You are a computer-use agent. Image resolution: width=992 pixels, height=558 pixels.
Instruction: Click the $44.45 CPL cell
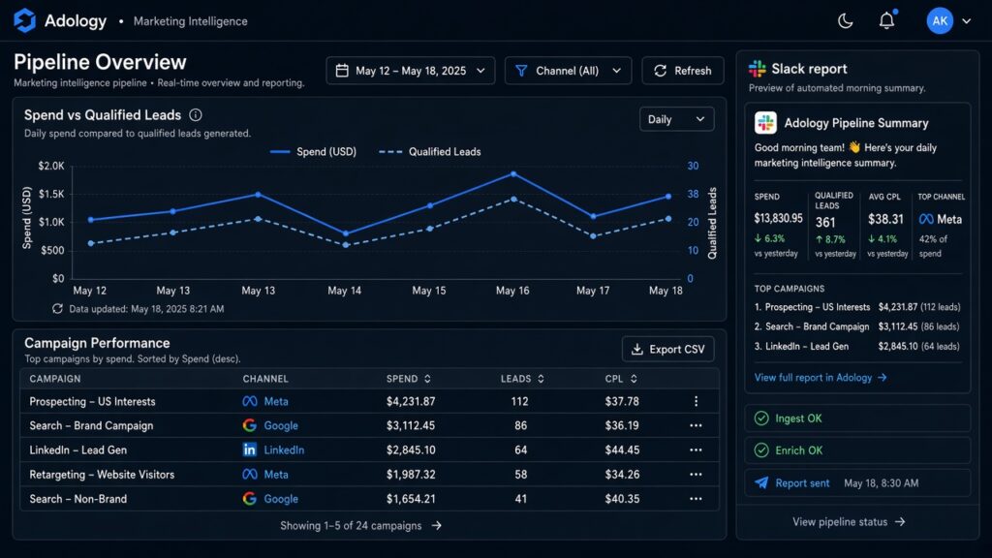point(622,449)
